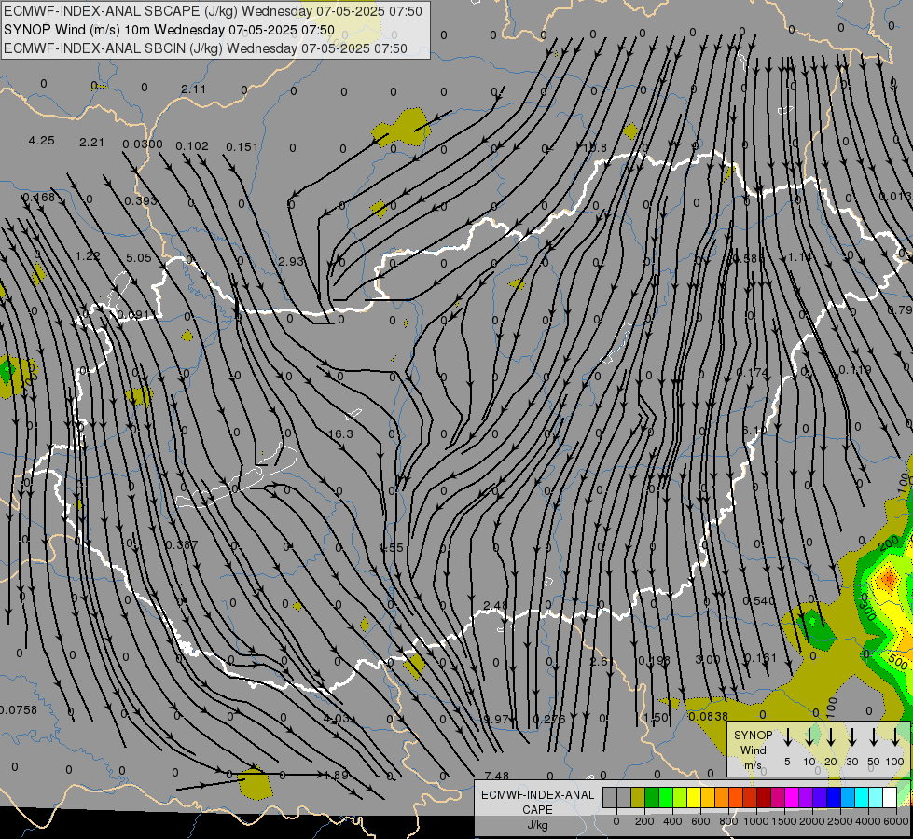Click the 5 m/s wind arrow in legend
913x839 pixels.
tap(787, 737)
